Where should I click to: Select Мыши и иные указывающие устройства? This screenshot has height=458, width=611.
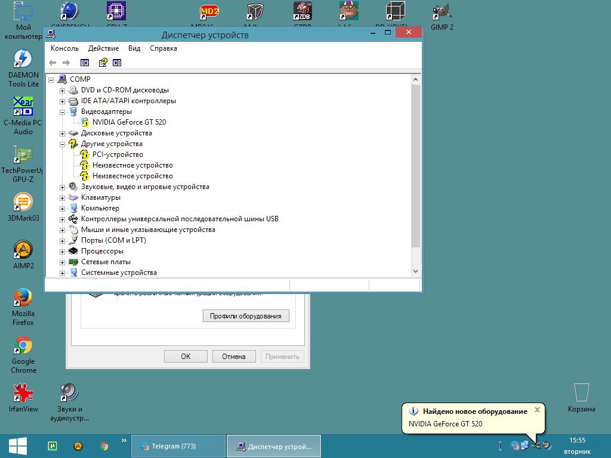coord(148,230)
